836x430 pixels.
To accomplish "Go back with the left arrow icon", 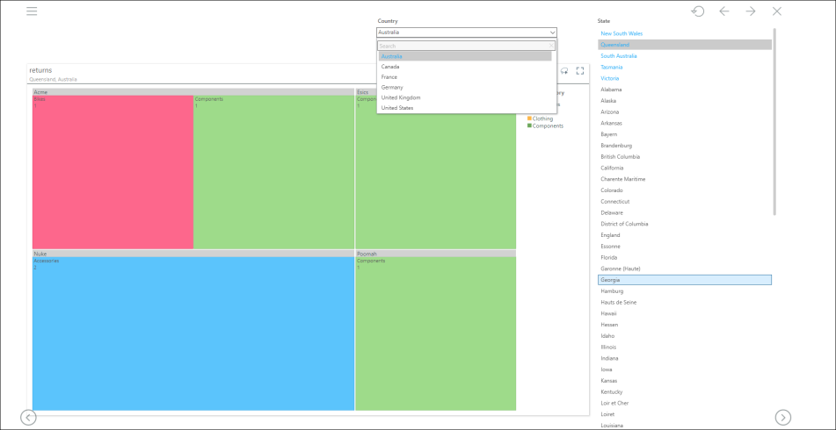I will tap(723, 11).
